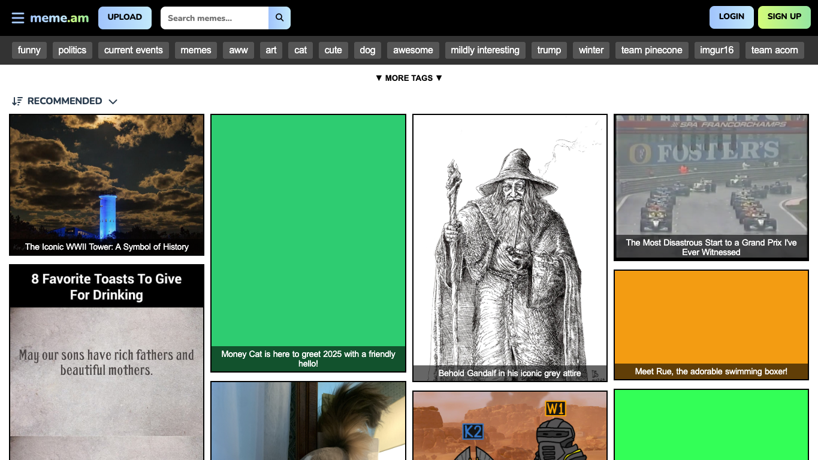Open the K2 and W1 robot cartoon
This screenshot has width=818, height=460.
click(x=510, y=425)
